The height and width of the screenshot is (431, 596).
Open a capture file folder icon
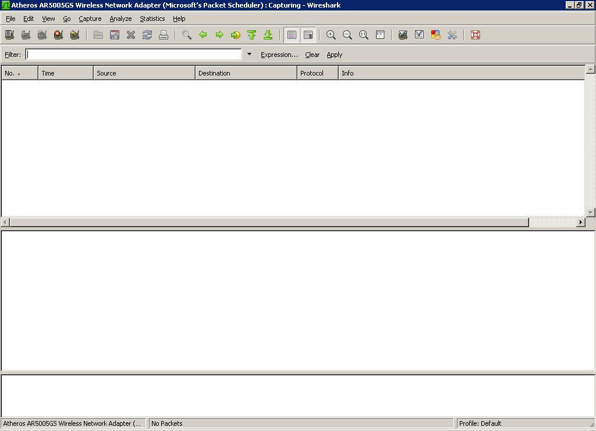tap(98, 35)
